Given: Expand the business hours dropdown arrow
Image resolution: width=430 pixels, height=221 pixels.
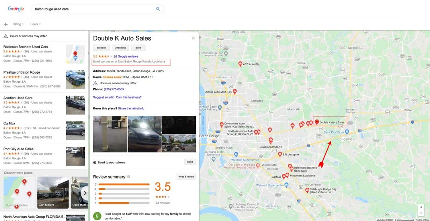Looking at the screenshot, I should click(x=153, y=77).
